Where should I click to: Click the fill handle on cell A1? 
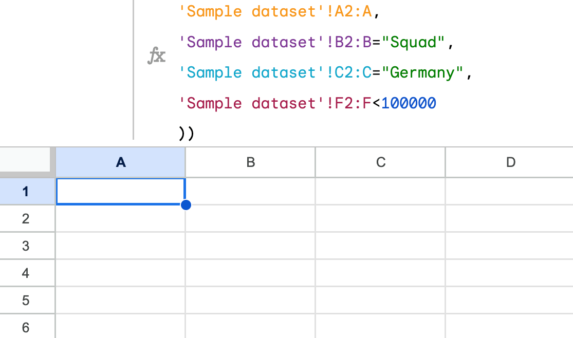tap(186, 205)
